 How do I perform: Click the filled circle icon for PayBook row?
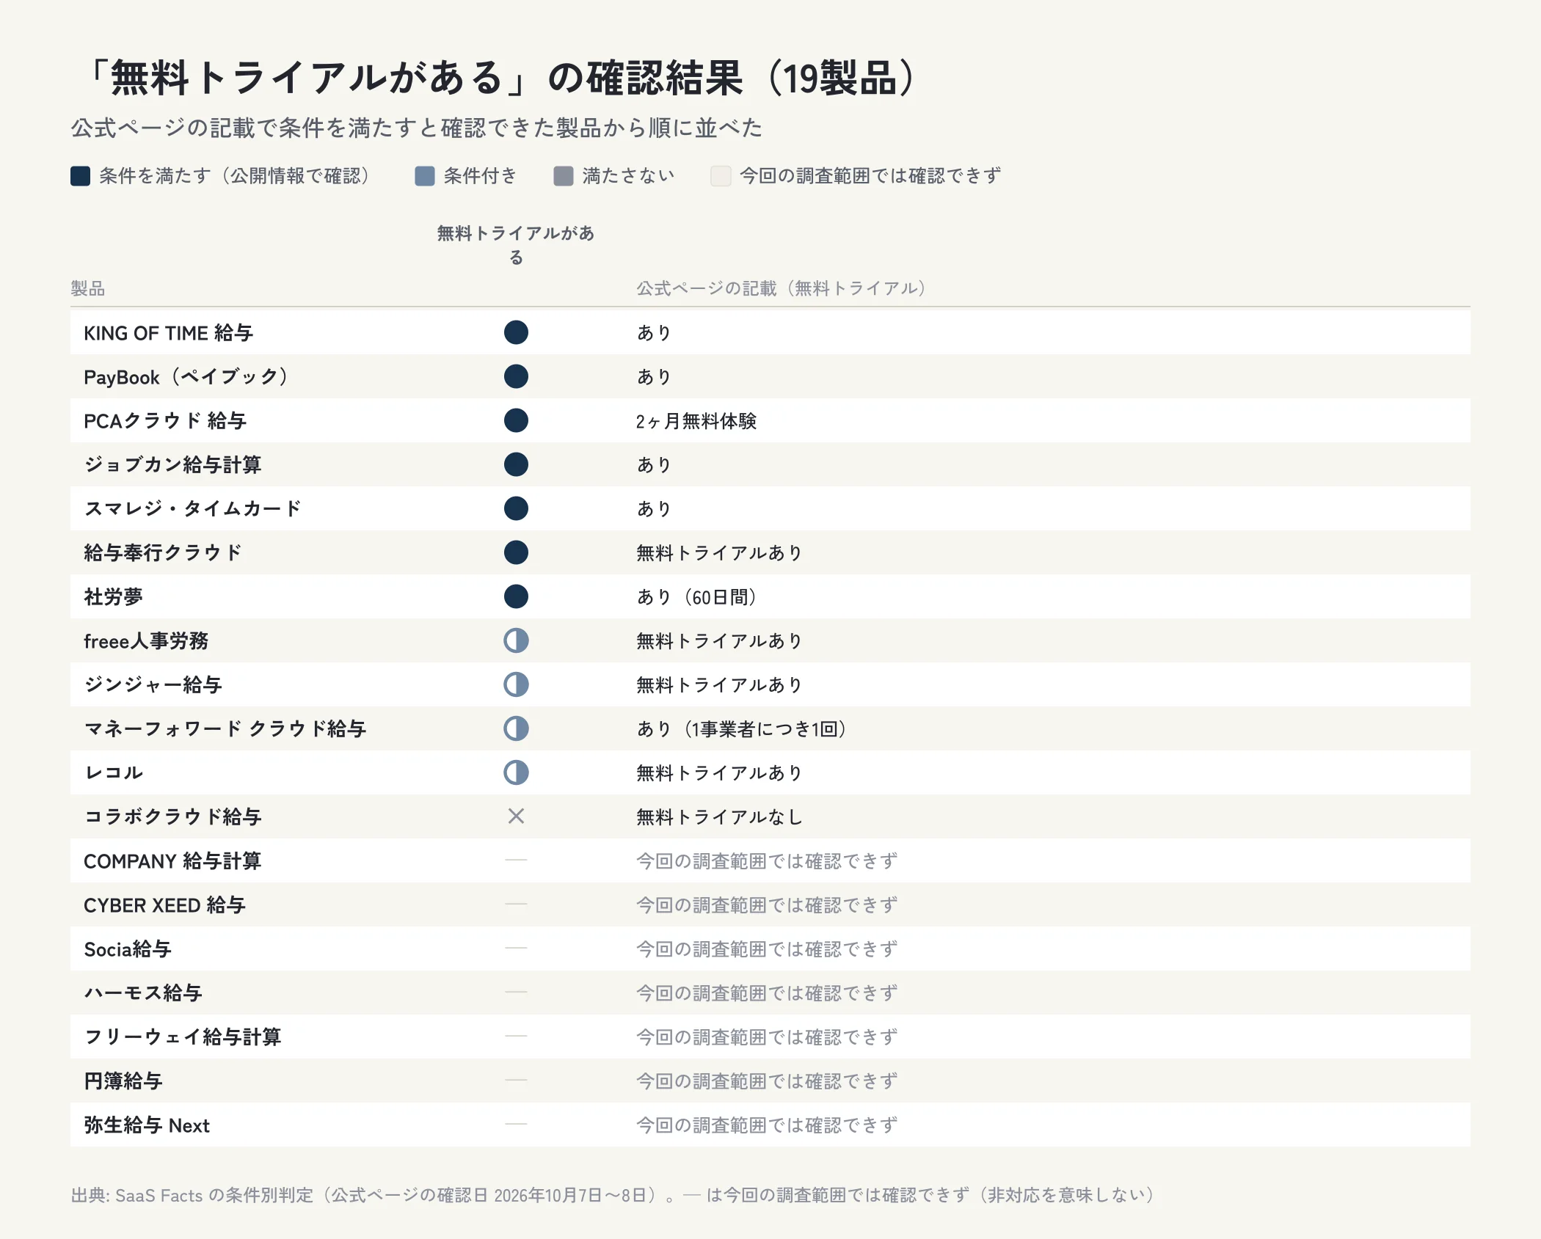click(x=516, y=376)
